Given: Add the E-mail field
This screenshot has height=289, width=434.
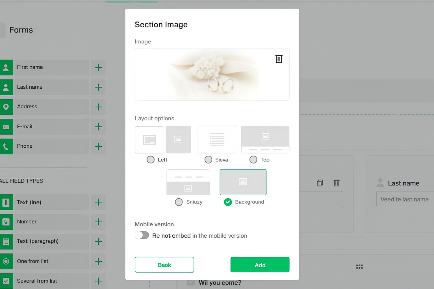Looking at the screenshot, I should 98,127.
